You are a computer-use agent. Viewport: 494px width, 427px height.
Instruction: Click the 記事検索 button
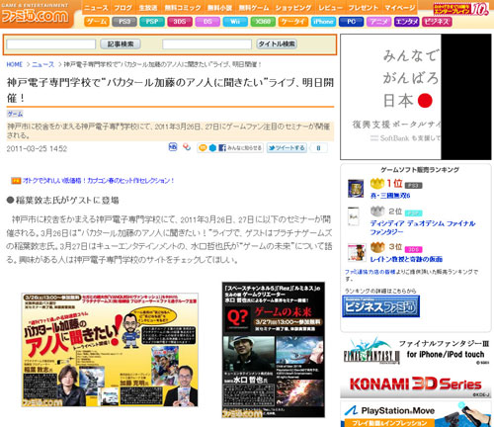click(x=121, y=43)
